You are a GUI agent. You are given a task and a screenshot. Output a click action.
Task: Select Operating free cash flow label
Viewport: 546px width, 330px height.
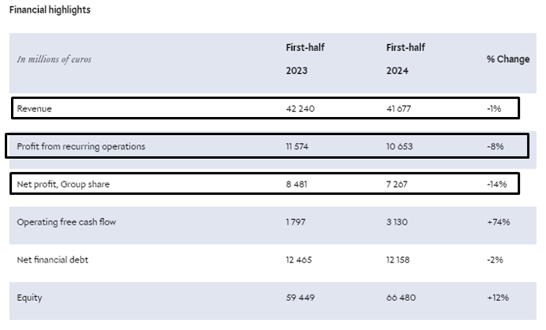[x=66, y=223]
